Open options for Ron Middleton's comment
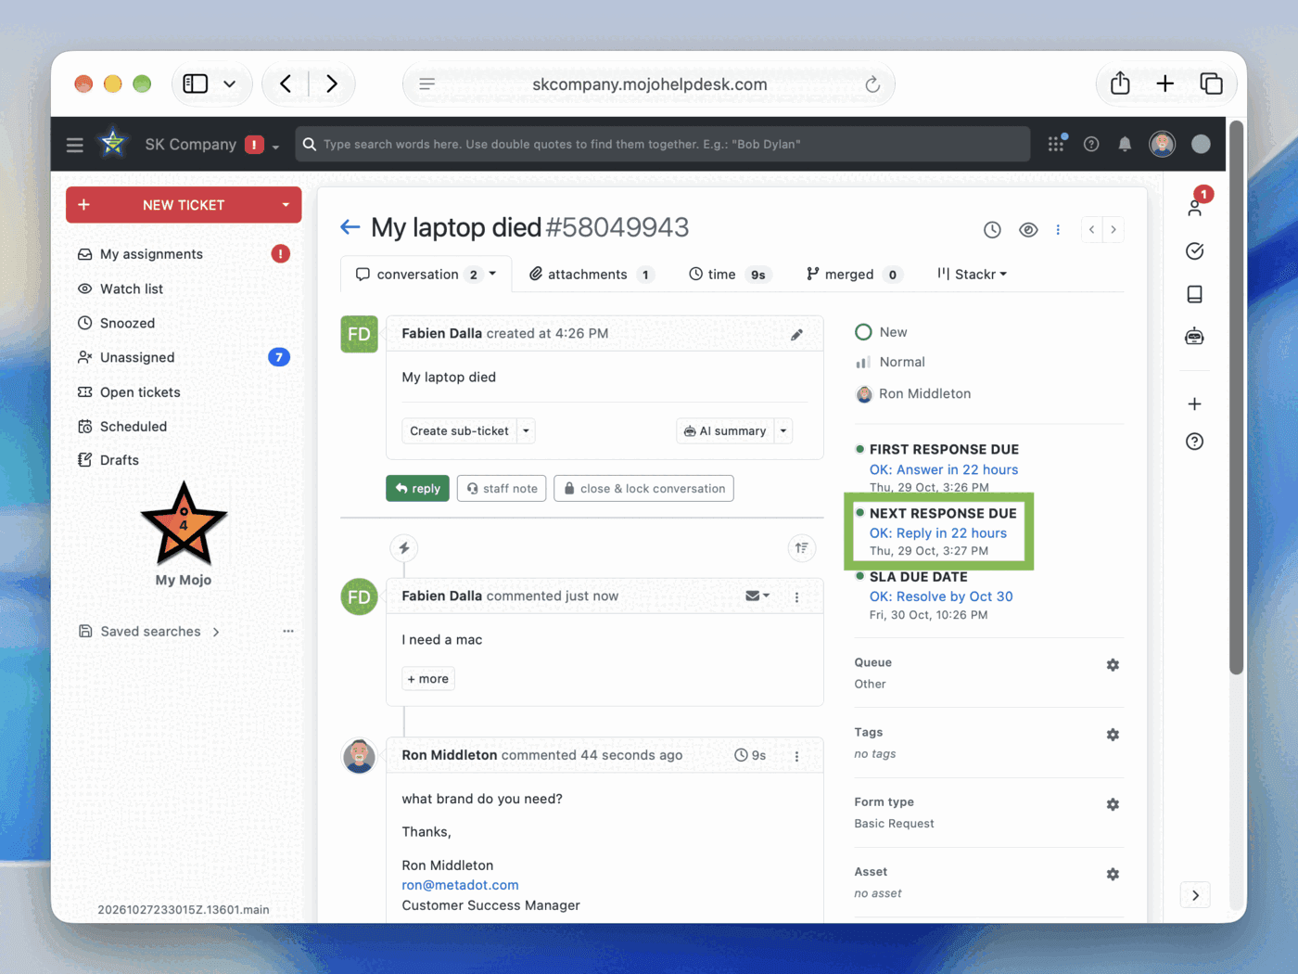This screenshot has height=974, width=1298. pyautogui.click(x=796, y=757)
